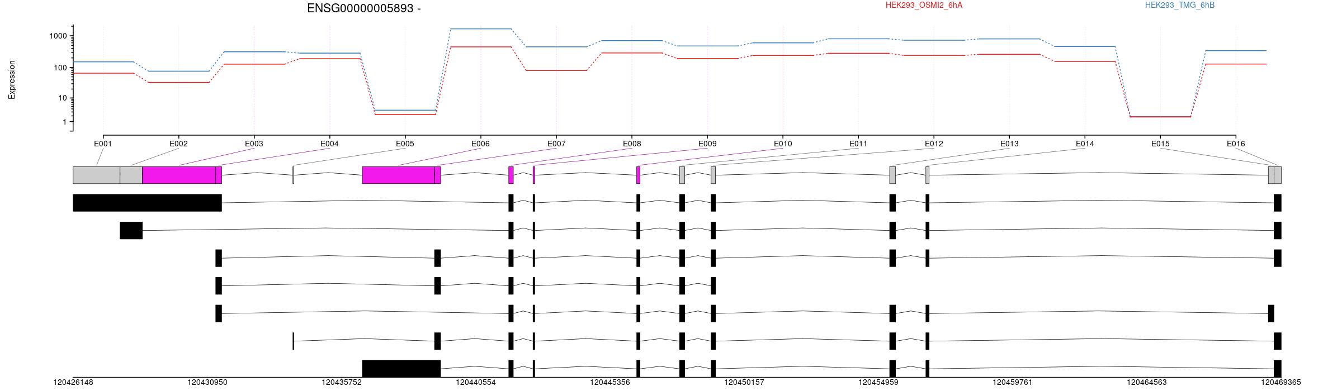Click the last black exon of the fifth transcript
1342x391 pixels.
pyautogui.click(x=1271, y=313)
